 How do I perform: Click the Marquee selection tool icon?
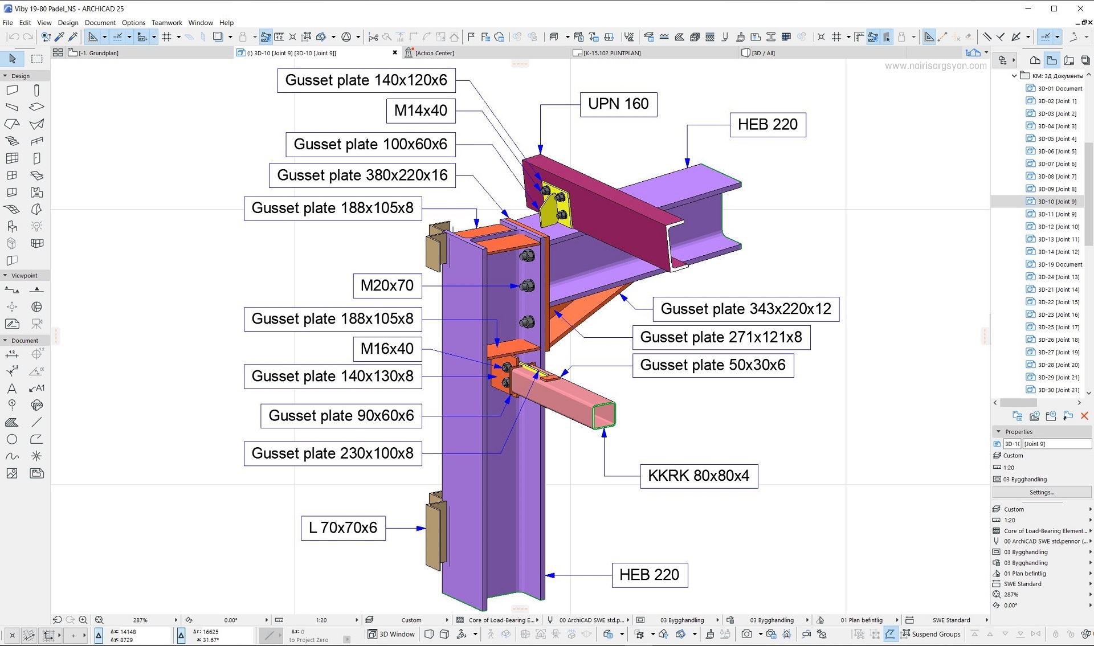[x=36, y=59]
